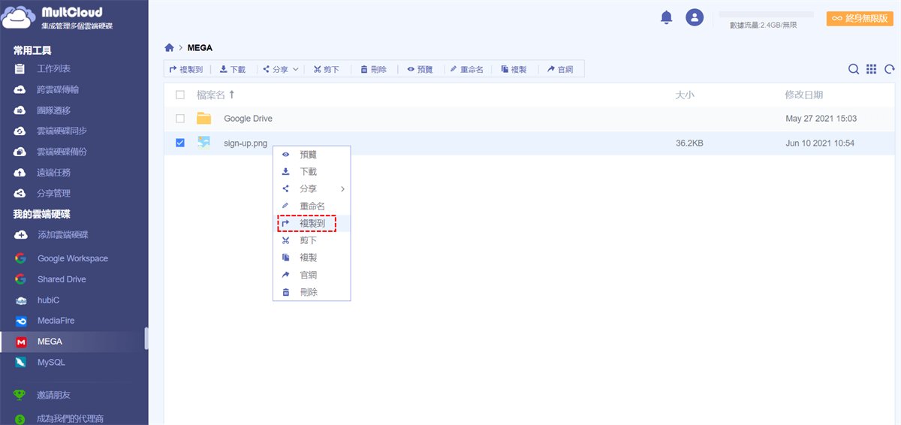The width and height of the screenshot is (901, 425).
Task: Click the Jun 10 2021 10:54 date cell
Action: click(820, 143)
